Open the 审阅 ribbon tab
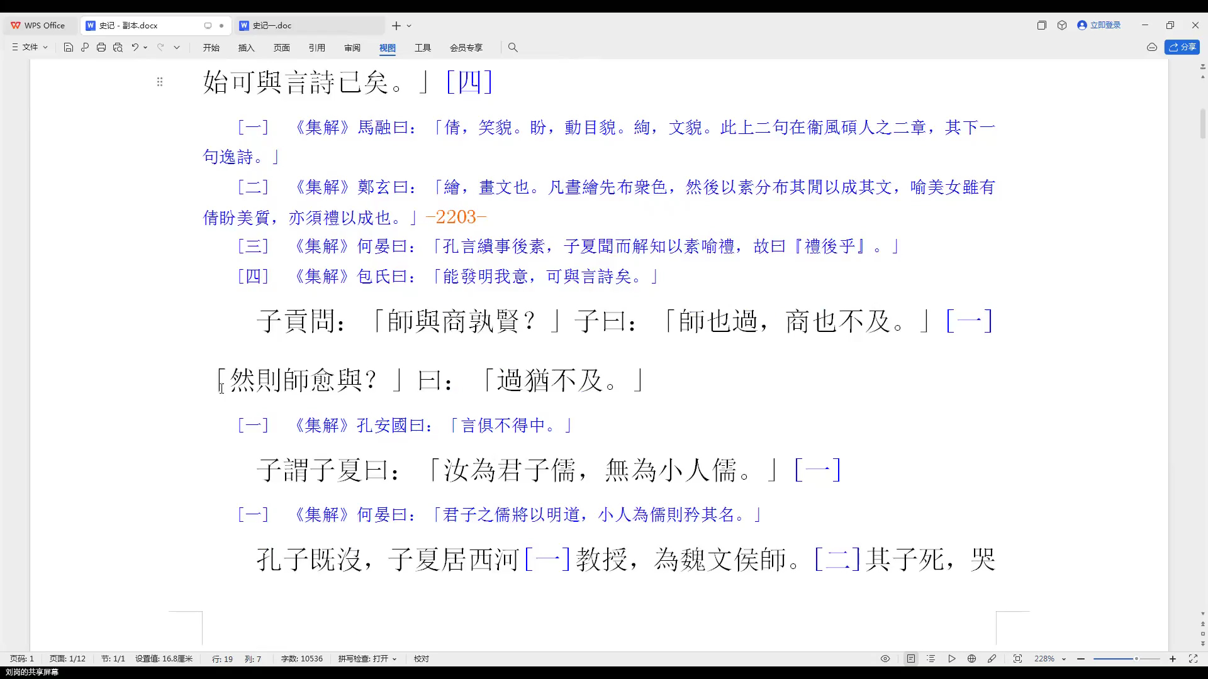 click(x=352, y=48)
